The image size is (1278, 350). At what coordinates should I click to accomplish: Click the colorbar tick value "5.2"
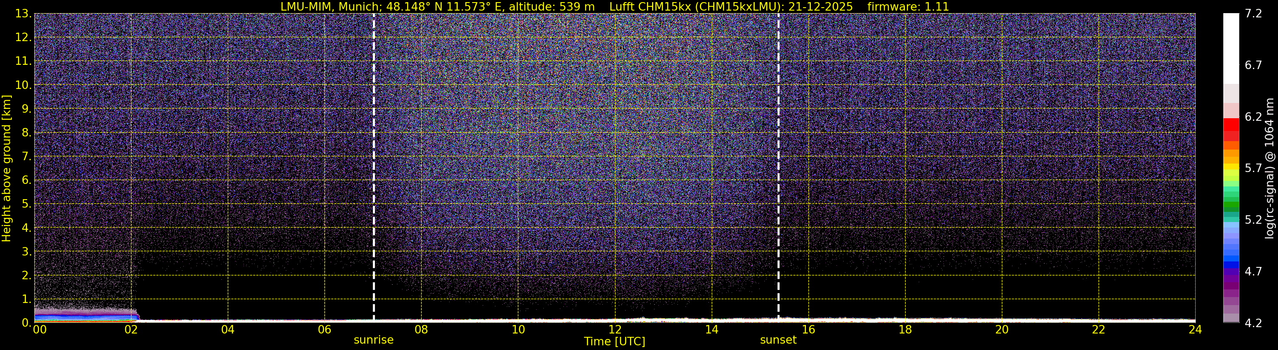[x=1253, y=220]
